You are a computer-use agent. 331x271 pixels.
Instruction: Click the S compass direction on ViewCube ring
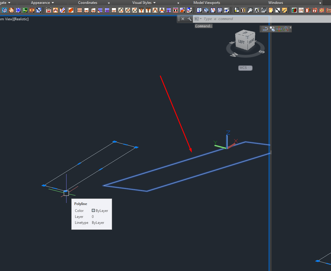coord(262,52)
